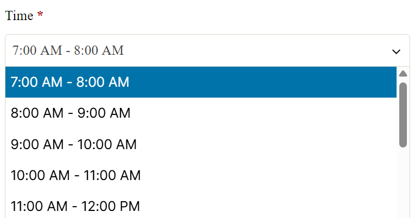Click the selected time text in the combo box
The height and width of the screenshot is (218, 415).
[x=68, y=51]
